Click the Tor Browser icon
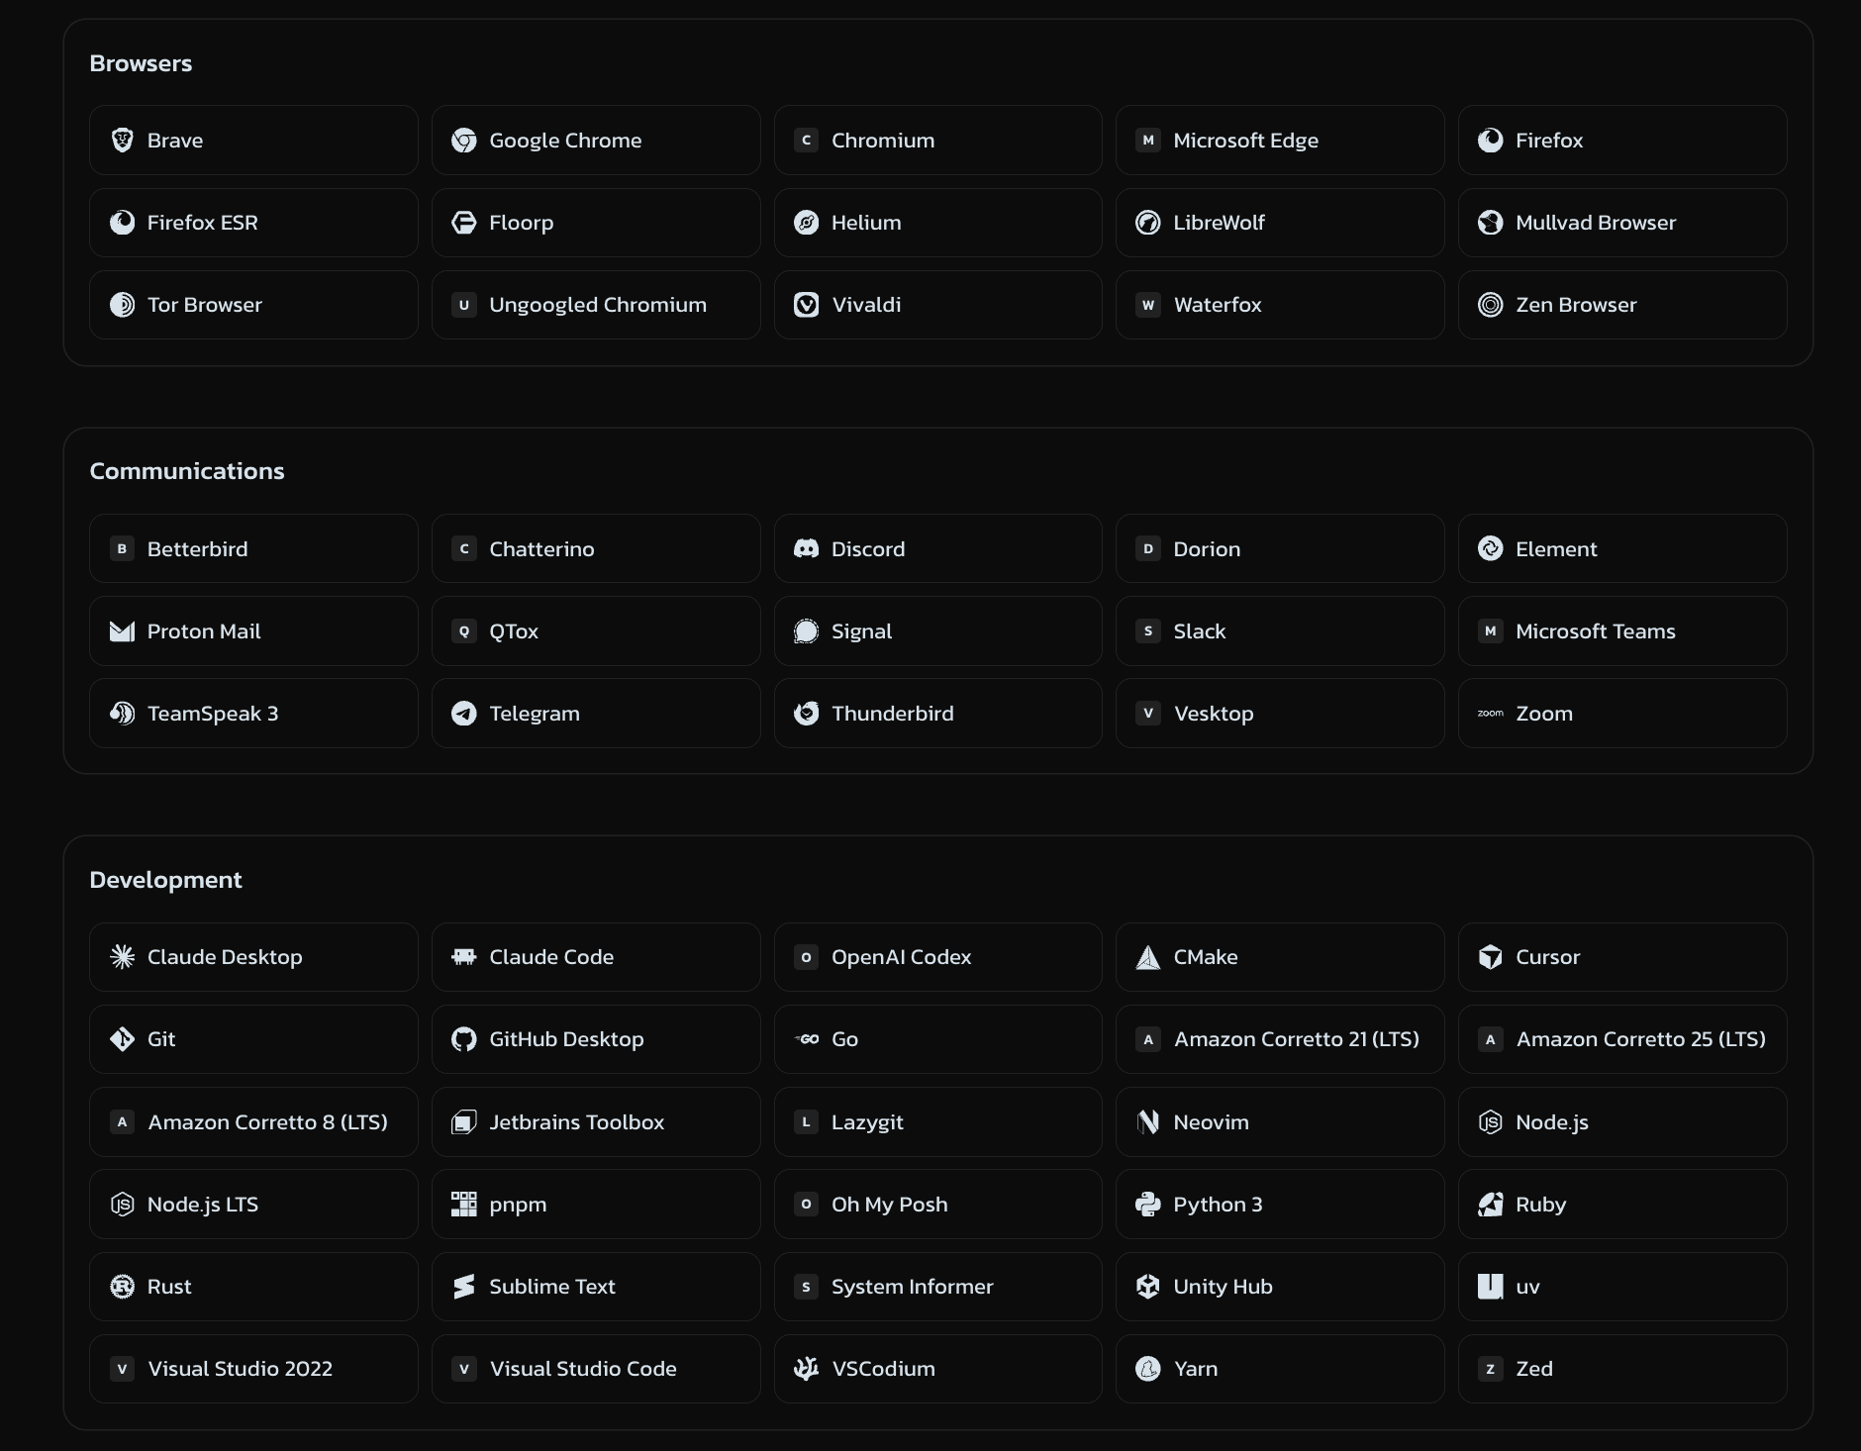1861x1451 pixels. tap(122, 305)
